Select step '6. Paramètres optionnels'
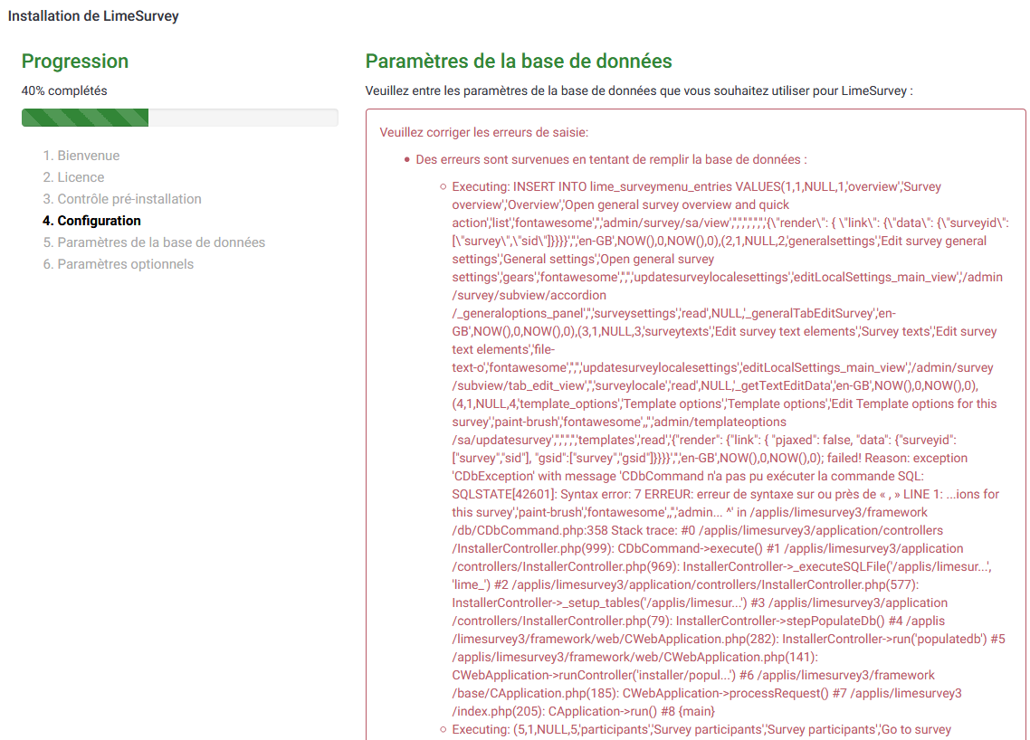This screenshot has height=740, width=1030. pos(119,264)
